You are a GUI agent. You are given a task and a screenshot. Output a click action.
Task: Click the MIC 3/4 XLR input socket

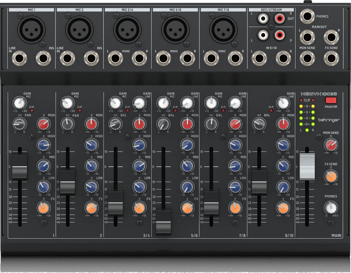coord(127,29)
